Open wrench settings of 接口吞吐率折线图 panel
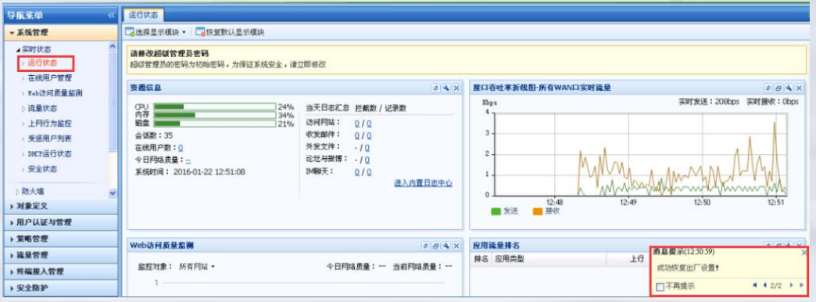 (789, 88)
